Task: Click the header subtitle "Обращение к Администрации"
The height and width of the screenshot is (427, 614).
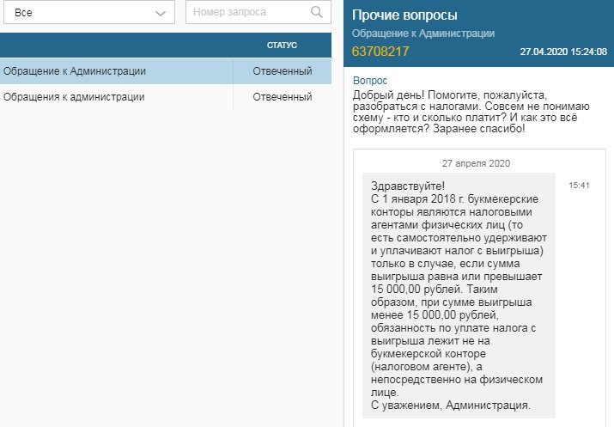Action: (423, 33)
